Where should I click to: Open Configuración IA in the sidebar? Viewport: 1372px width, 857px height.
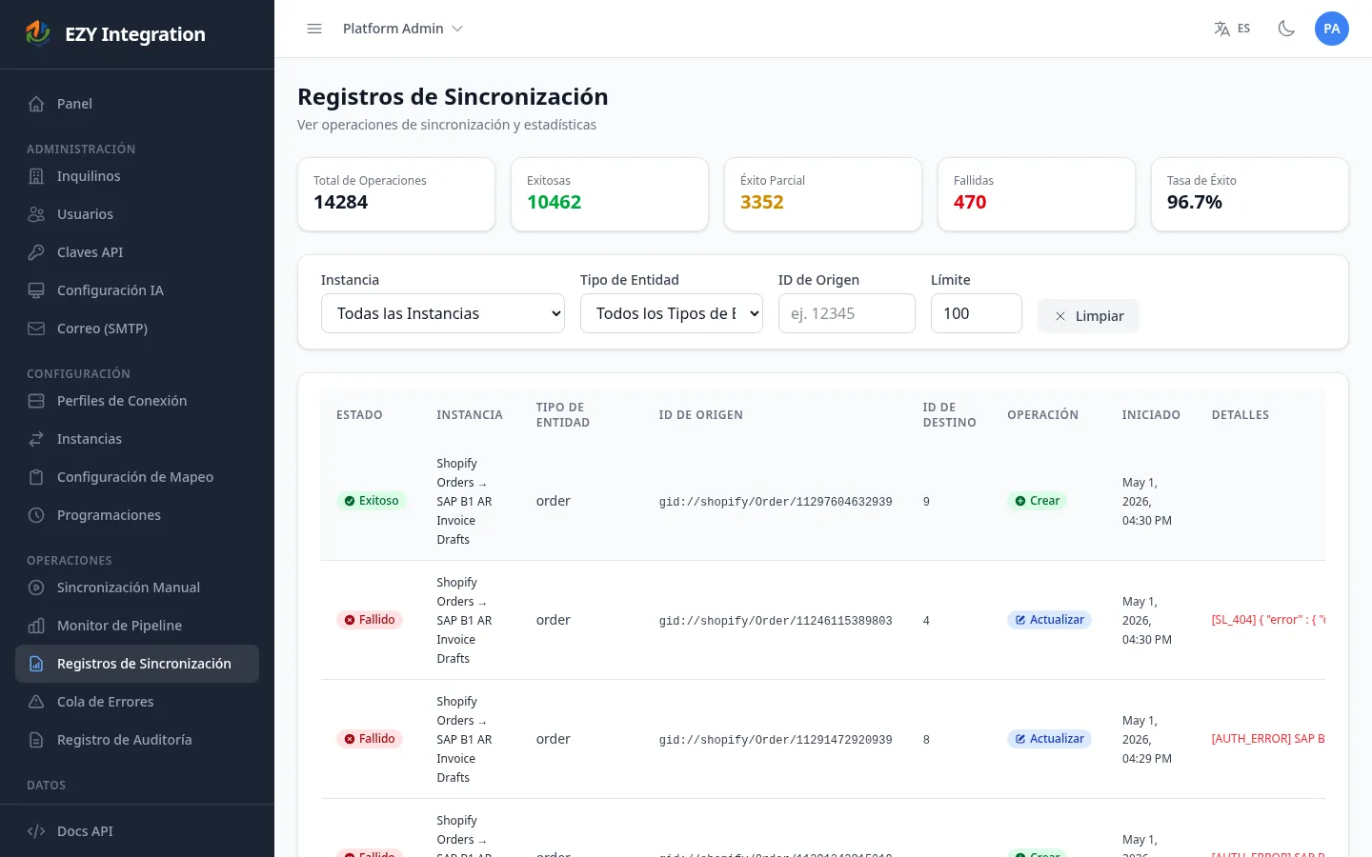pyautogui.click(x=137, y=290)
